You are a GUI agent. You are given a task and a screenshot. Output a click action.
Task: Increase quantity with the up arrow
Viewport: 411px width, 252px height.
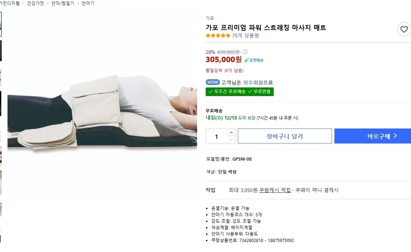pos(231,132)
